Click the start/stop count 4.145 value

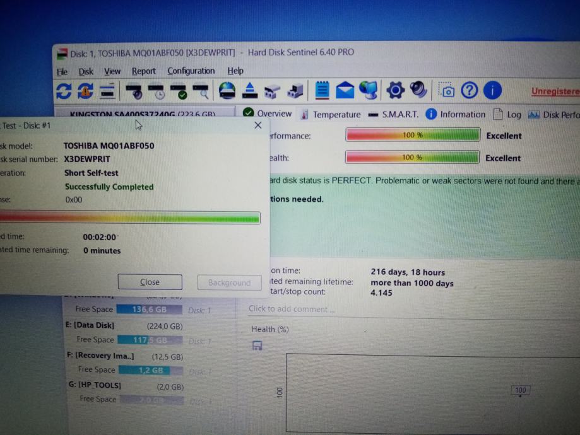[381, 293]
